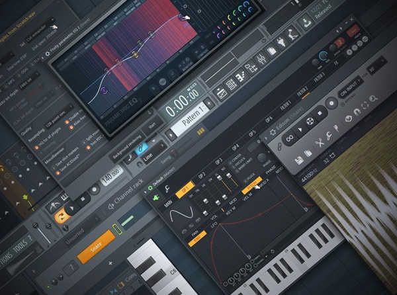This screenshot has height=295, width=397.
Task: Expand the arrow beside Edison's gear
Action: [x=265, y=139]
